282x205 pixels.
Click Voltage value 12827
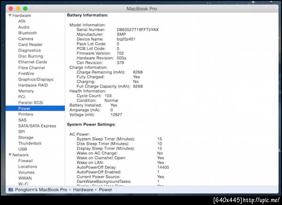[116, 115]
